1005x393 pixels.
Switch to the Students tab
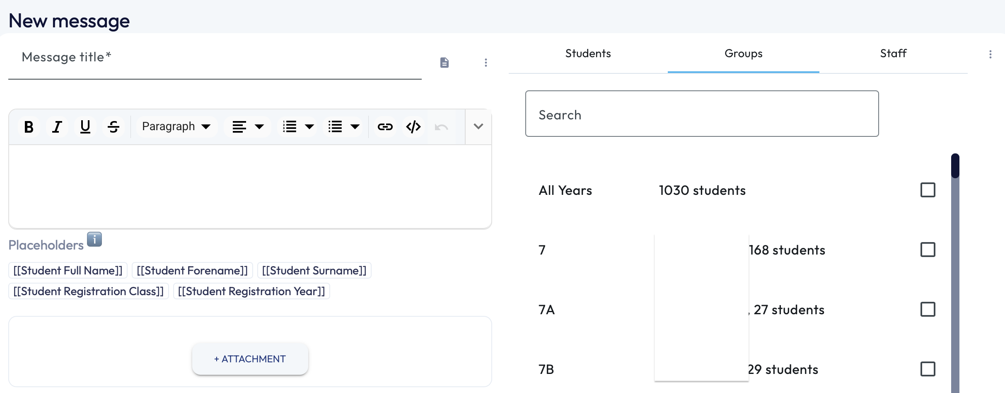point(588,54)
